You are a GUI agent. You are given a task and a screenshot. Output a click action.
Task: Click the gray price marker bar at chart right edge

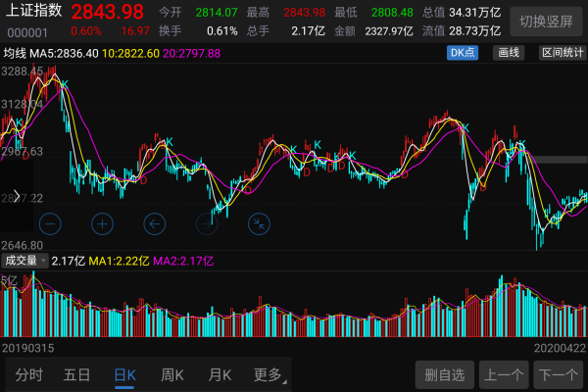[561, 160]
